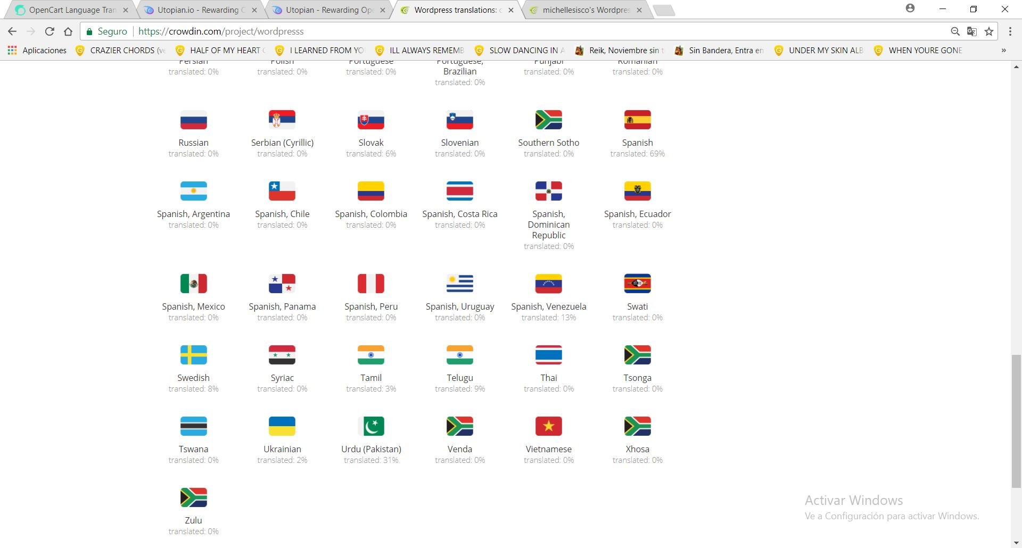Select the Vietnamese flag icon
1022x548 pixels.
[549, 427]
